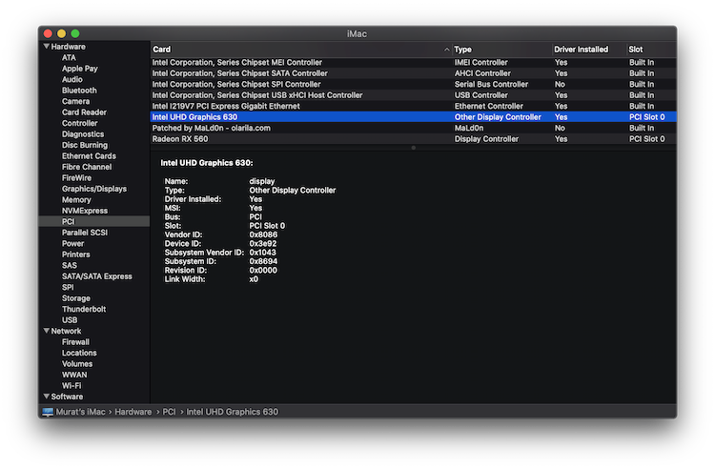The height and width of the screenshot is (469, 715).
Task: Open the Camera section
Action: tap(75, 101)
